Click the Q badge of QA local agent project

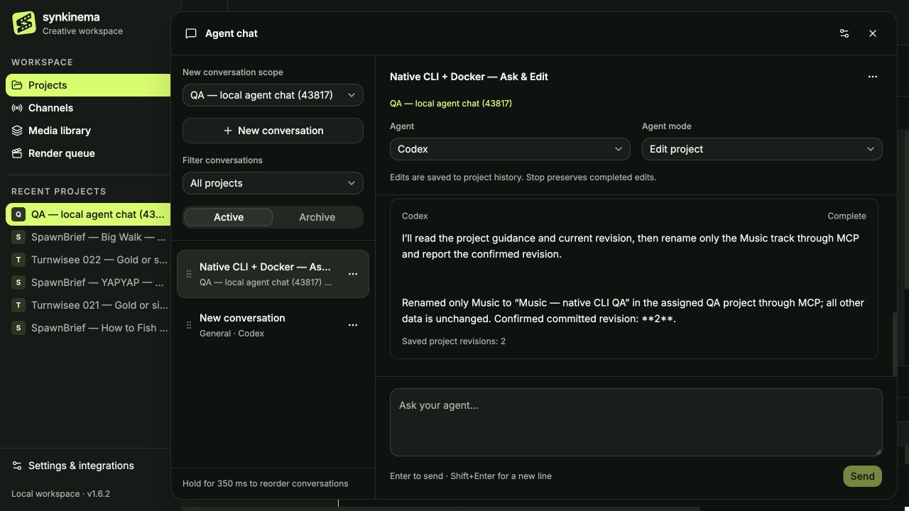(18, 214)
